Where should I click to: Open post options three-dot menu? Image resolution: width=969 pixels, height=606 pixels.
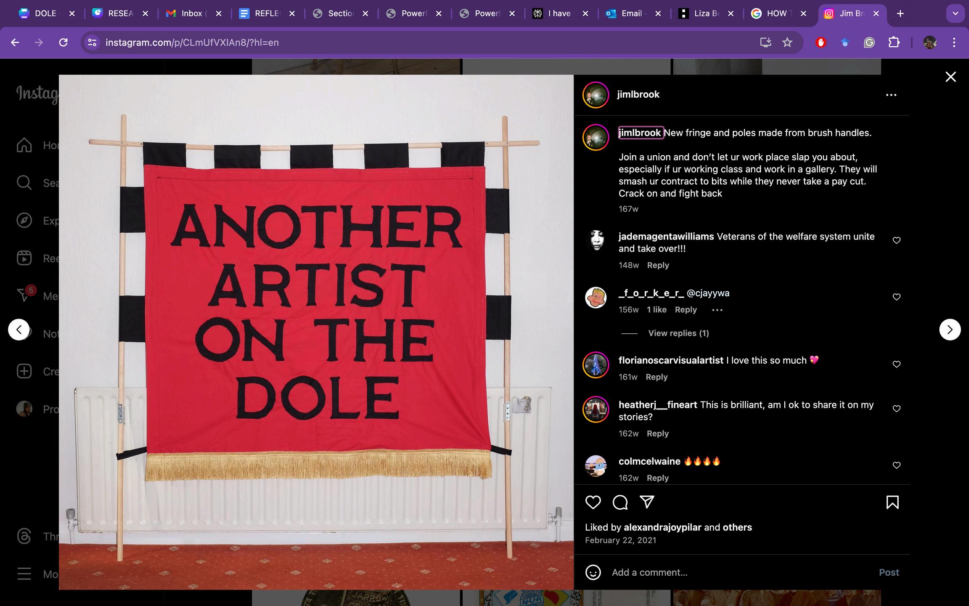(x=891, y=95)
